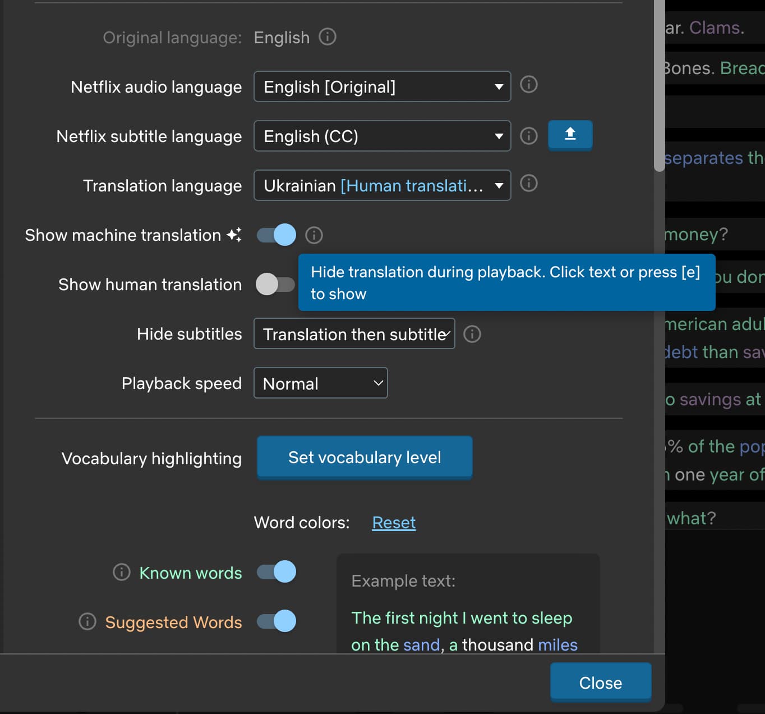Enable Show human translation toggle
This screenshot has height=714, width=765.
(275, 284)
